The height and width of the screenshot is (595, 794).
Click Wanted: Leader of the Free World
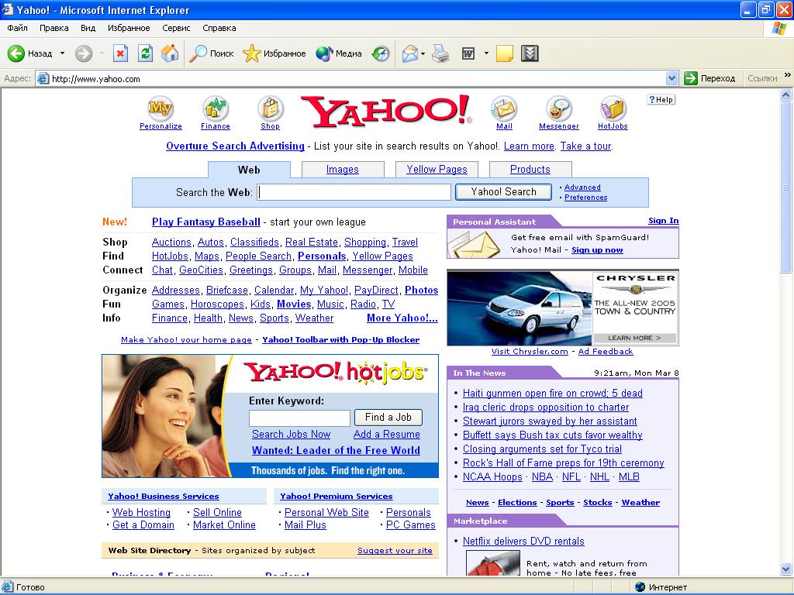pyautogui.click(x=337, y=450)
